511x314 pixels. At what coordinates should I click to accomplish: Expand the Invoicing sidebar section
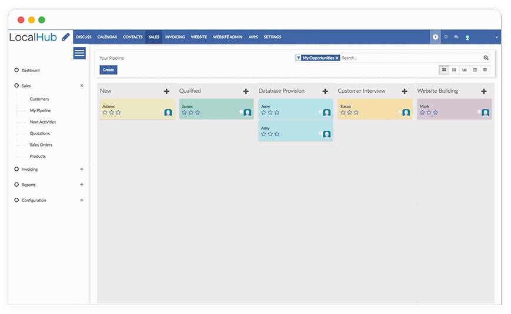tap(82, 169)
